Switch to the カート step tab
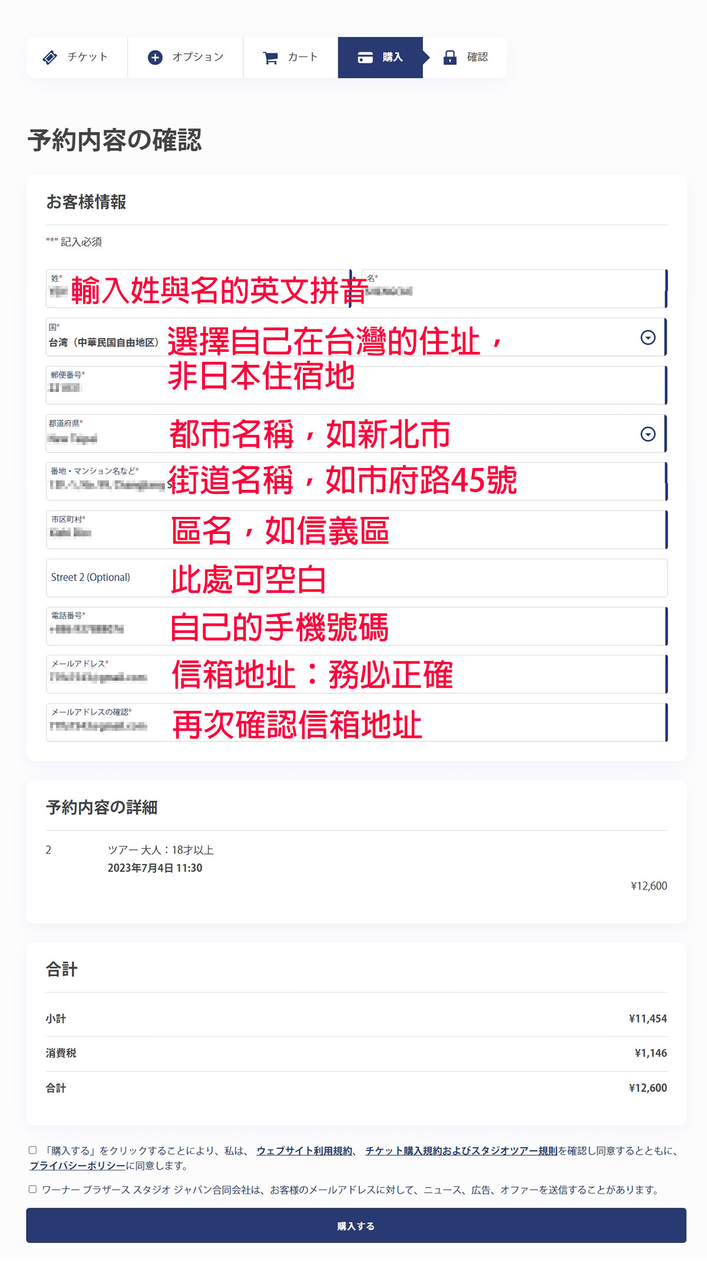Viewport: 707px width, 1266px height. pyautogui.click(x=290, y=57)
